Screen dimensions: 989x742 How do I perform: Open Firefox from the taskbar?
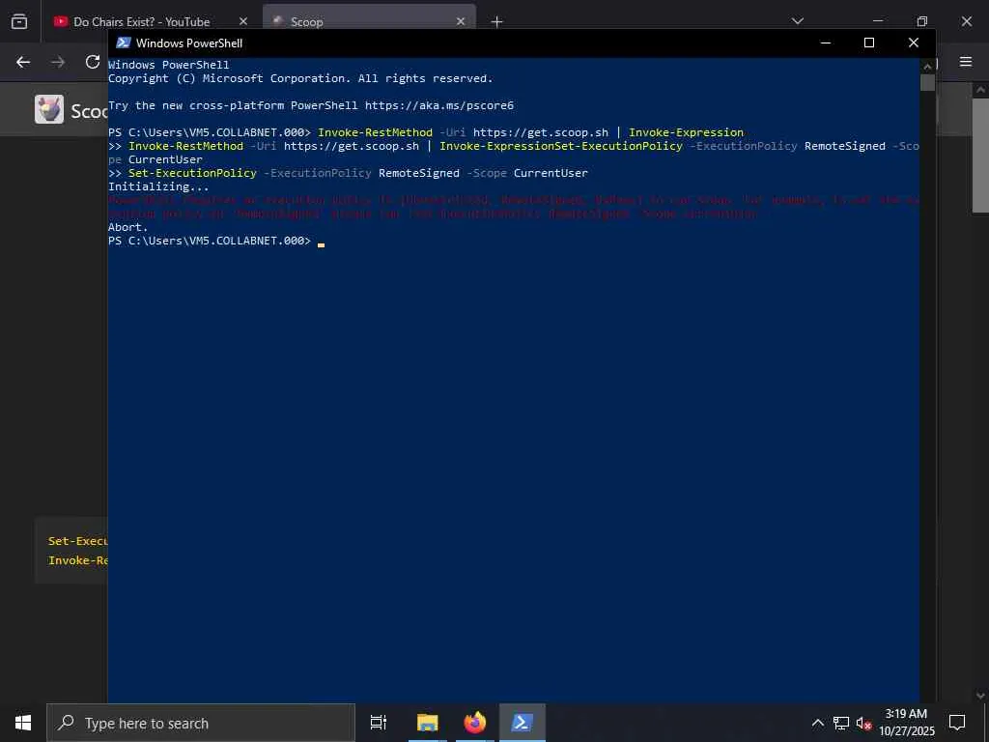[x=475, y=723]
